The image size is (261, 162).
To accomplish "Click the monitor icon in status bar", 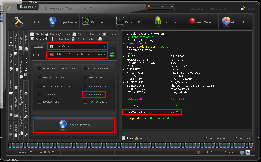I will [242, 152].
